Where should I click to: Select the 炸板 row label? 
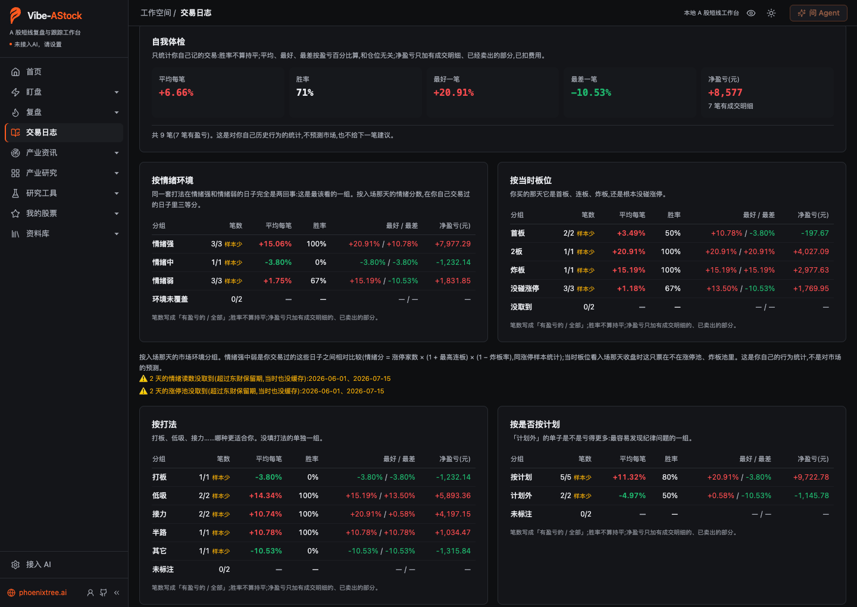(x=518, y=270)
